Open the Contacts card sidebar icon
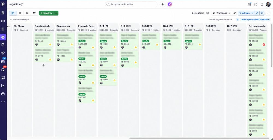 point(3,78)
